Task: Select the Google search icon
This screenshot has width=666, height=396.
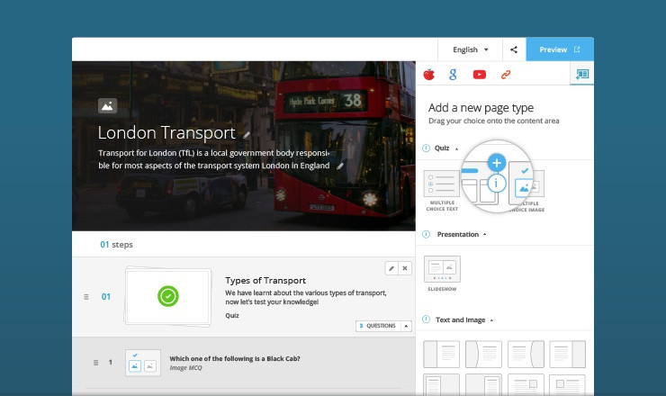Action: 454,75
